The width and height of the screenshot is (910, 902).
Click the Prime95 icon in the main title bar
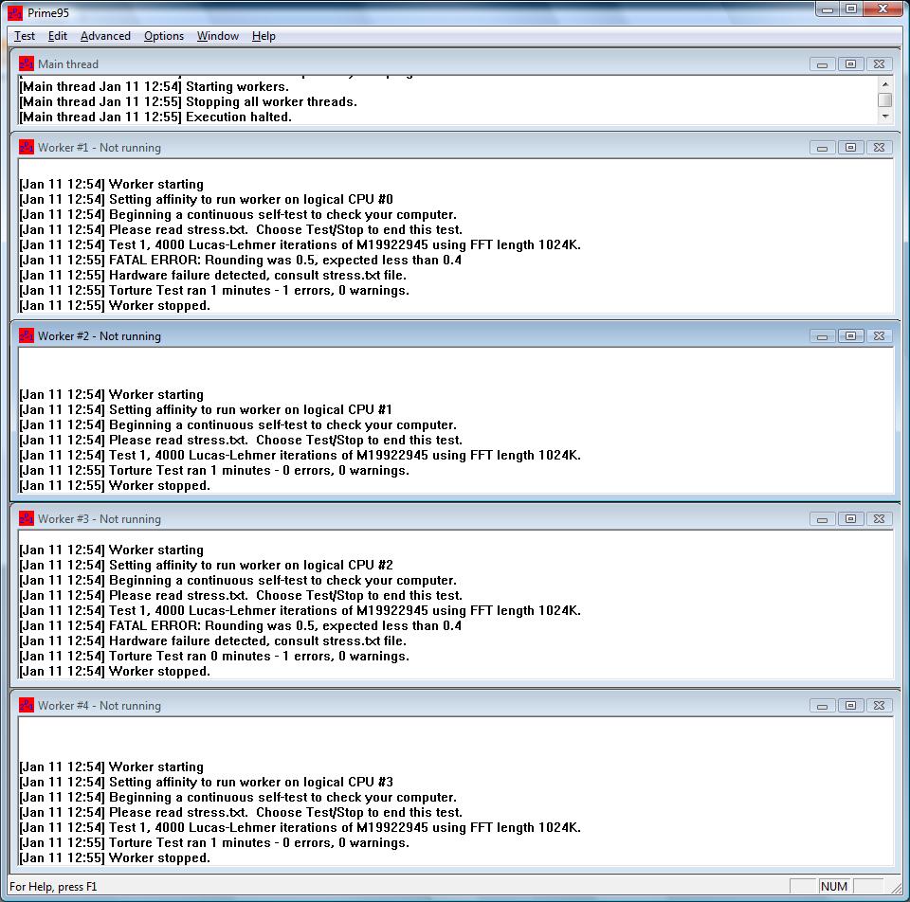[15, 12]
